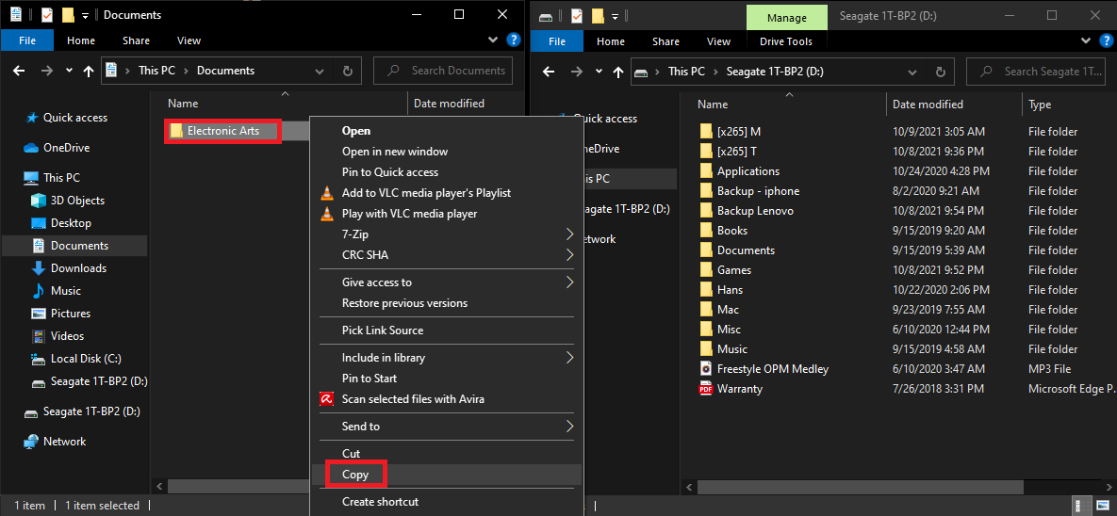Image resolution: width=1117 pixels, height=516 pixels.
Task: Open address bar dropdown in Documents window
Action: point(321,72)
